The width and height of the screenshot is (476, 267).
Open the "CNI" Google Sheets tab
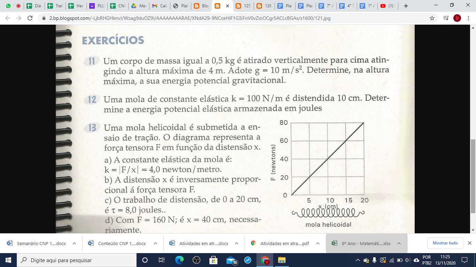coord(117,6)
